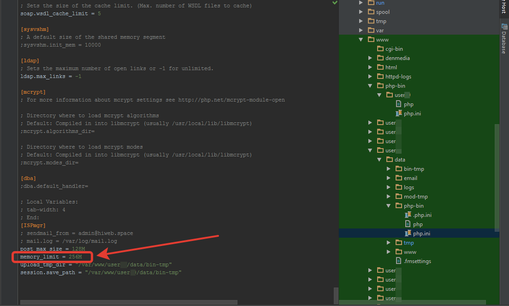The height and width of the screenshot is (306, 509).
Task: Click the Database tool window icon
Action: pyautogui.click(x=504, y=27)
